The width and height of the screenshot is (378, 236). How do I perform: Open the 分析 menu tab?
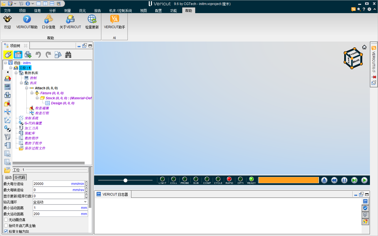52,11
